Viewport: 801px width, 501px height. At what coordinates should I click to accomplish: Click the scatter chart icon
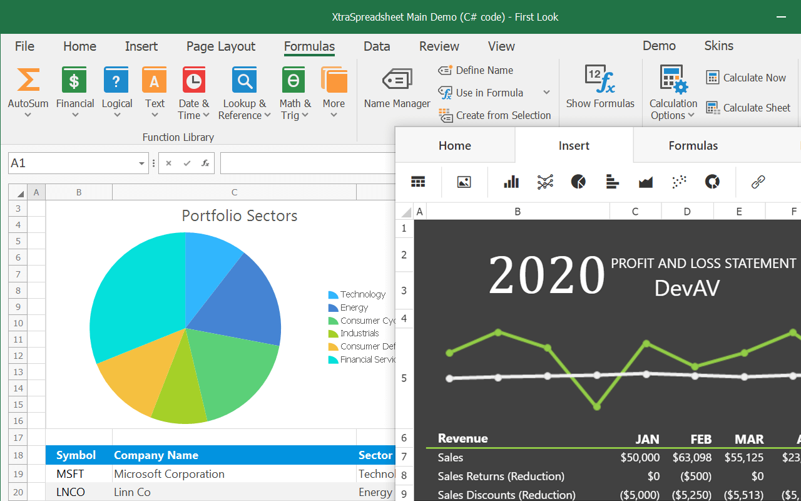click(679, 182)
